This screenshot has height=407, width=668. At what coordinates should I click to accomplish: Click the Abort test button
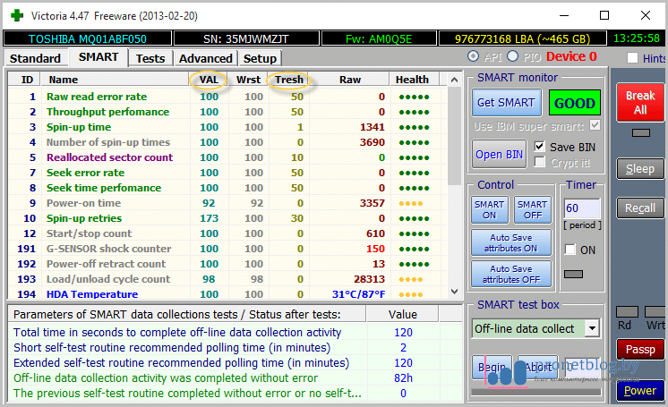coord(537,367)
